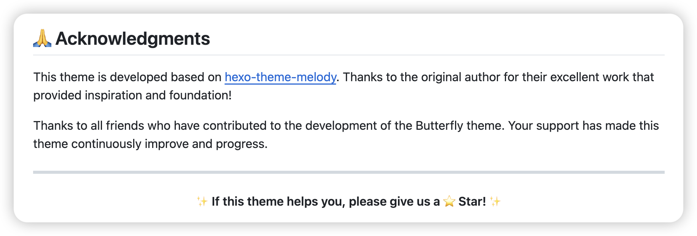
Task: Click the gold star emoji before Star!
Action: point(449,201)
